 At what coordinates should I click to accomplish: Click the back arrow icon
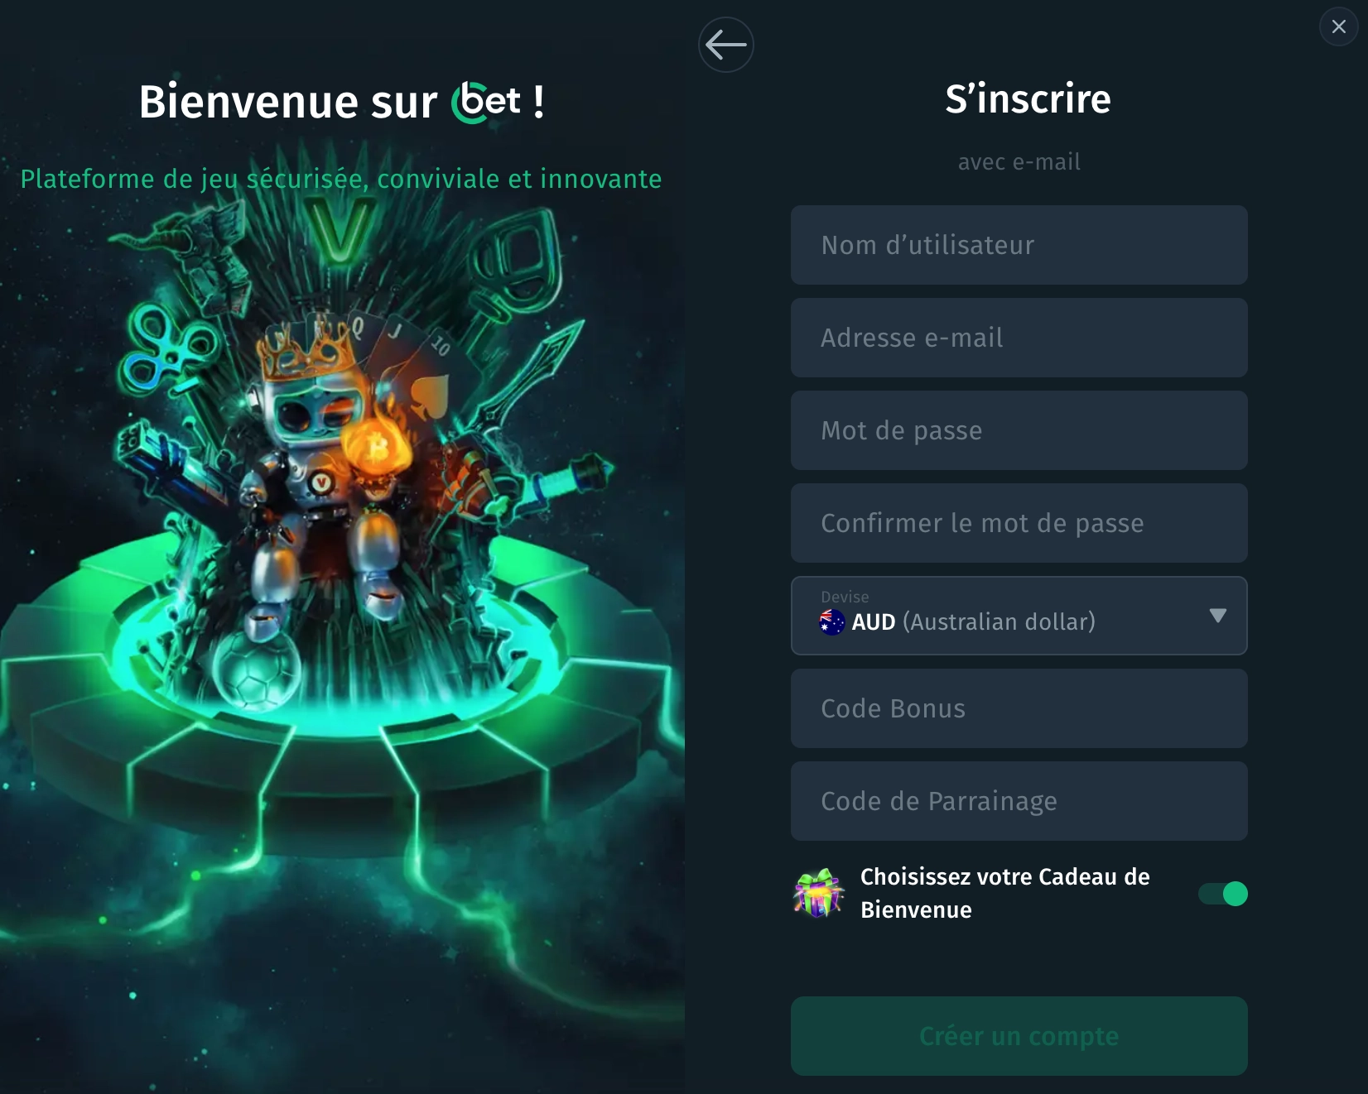pyautogui.click(x=726, y=45)
